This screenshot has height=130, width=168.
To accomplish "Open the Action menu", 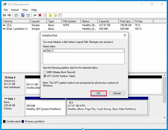I will (15, 10).
